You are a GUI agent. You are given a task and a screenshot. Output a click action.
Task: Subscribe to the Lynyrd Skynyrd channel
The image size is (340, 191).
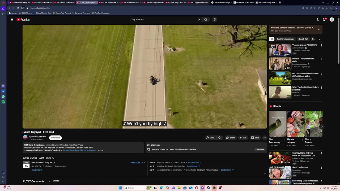coord(56,138)
